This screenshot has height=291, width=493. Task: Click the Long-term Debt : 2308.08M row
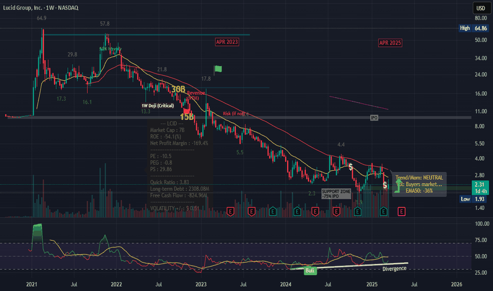point(179,189)
